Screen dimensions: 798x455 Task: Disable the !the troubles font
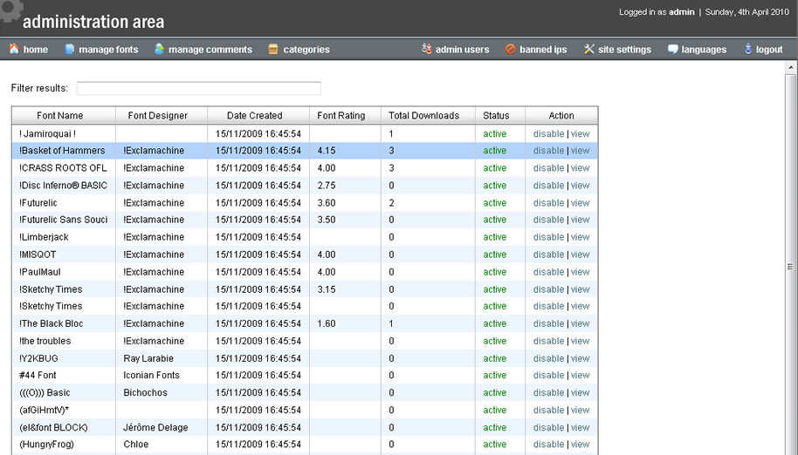click(x=548, y=341)
